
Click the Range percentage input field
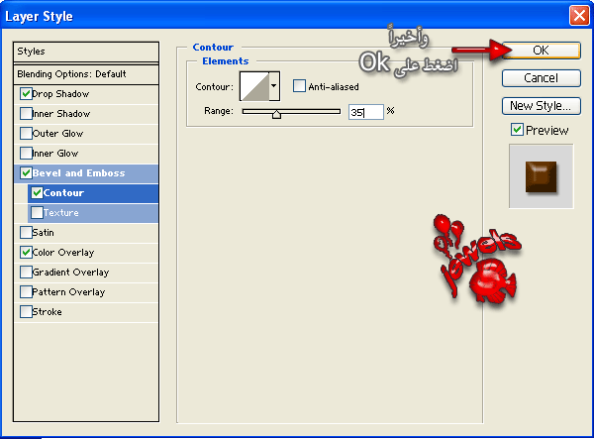tap(364, 112)
